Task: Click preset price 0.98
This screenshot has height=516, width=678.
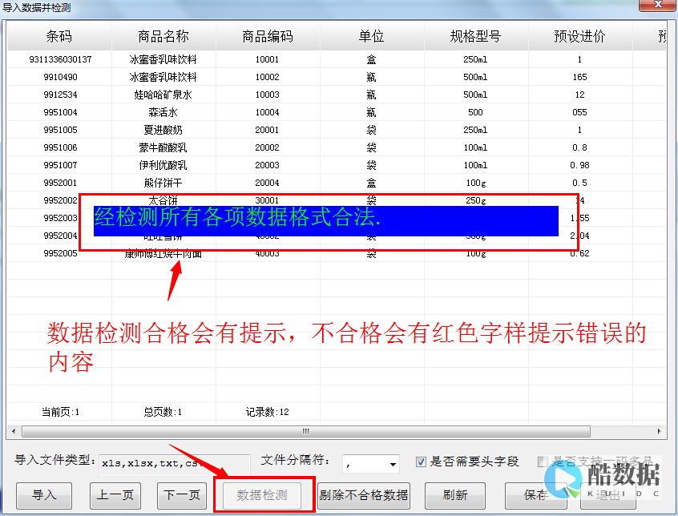Action: (x=580, y=165)
